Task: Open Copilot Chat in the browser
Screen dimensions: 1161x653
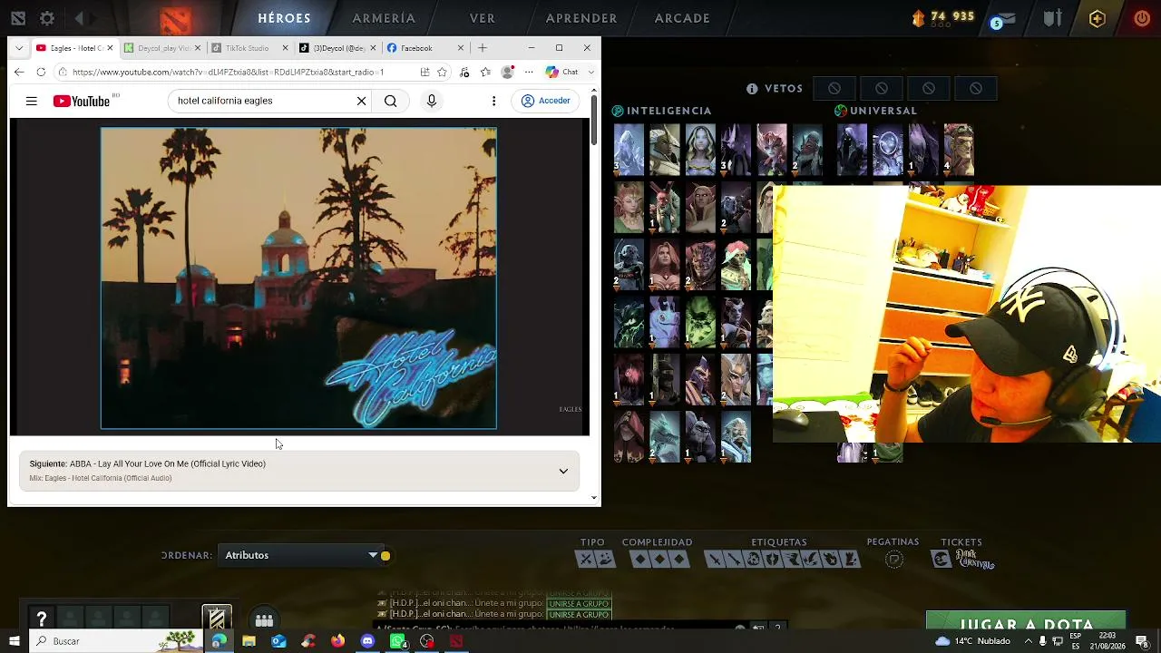Action: click(x=562, y=72)
